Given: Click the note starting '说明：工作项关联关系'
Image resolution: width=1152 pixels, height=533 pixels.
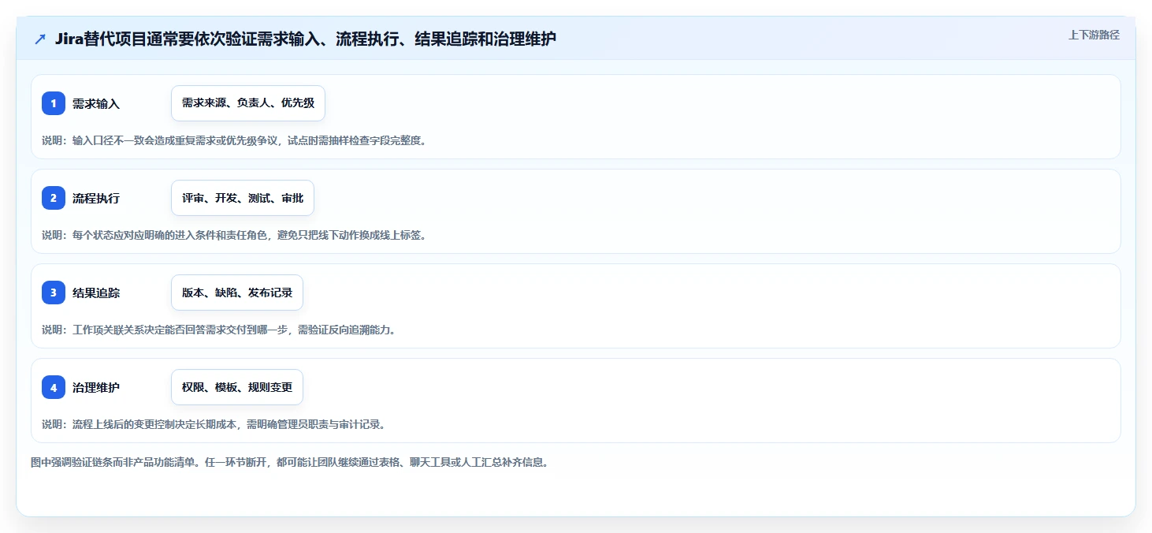Looking at the screenshot, I should [x=219, y=330].
